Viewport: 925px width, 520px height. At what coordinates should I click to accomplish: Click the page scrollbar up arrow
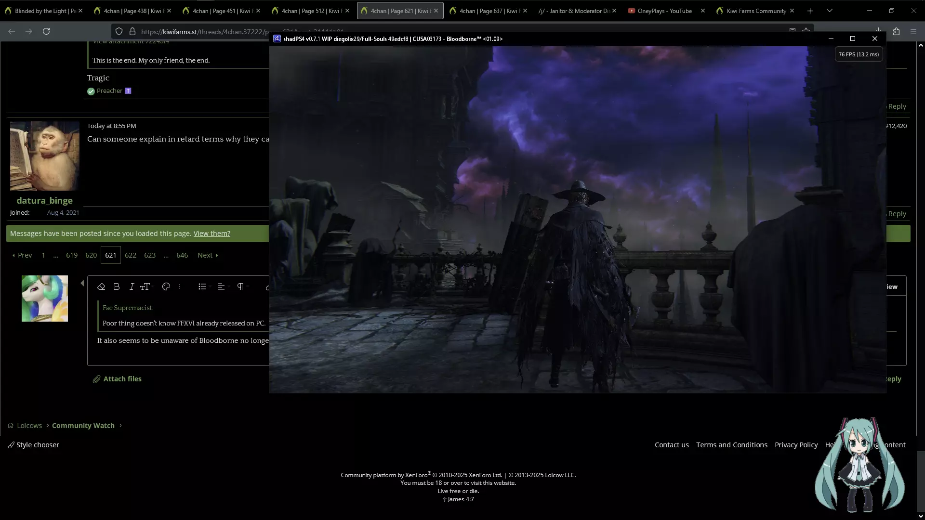(x=921, y=45)
